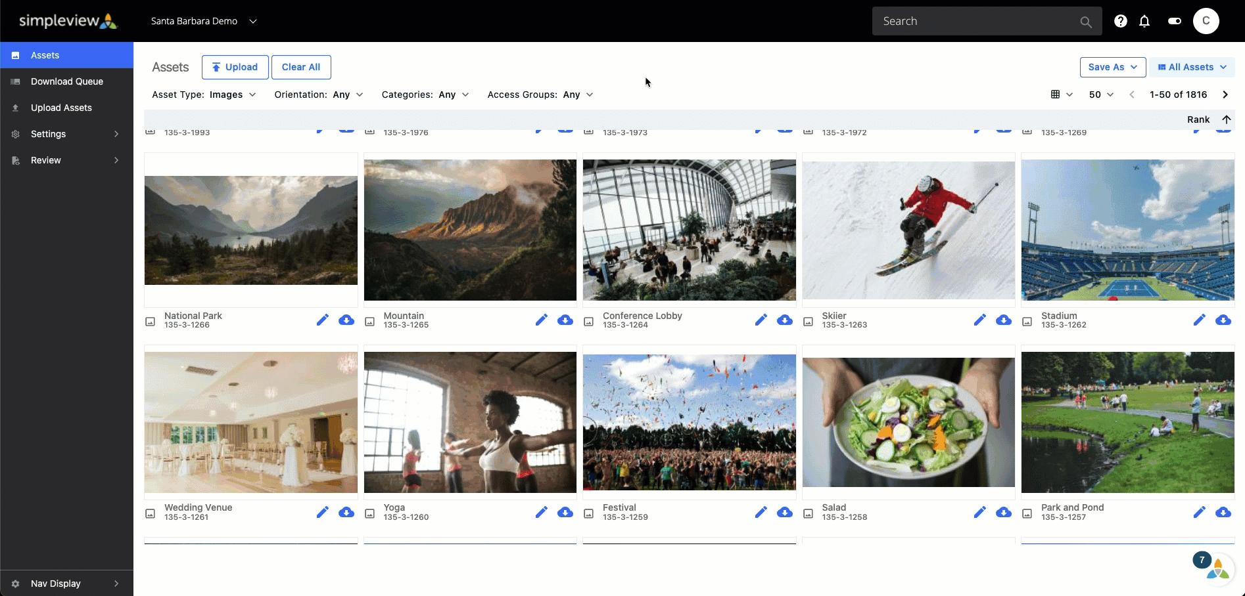Edit the National Park asset with pencil icon
The height and width of the screenshot is (596, 1245).
322,320
